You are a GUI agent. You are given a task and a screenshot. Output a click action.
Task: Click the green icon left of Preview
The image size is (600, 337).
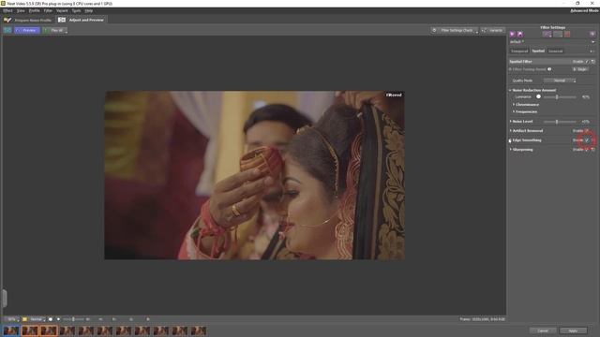(7, 30)
